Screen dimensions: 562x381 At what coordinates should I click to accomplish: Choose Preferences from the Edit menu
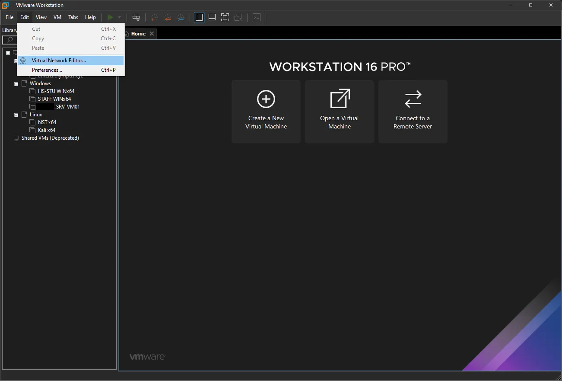pos(71,70)
